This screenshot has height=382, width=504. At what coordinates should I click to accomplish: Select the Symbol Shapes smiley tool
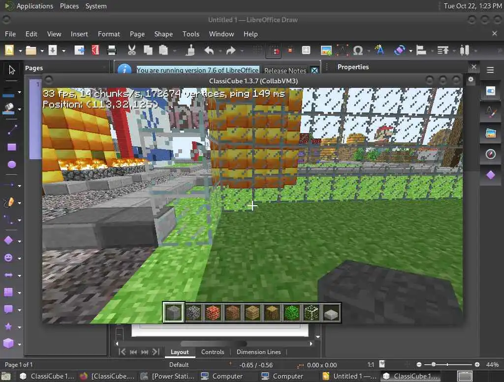tap(9, 258)
